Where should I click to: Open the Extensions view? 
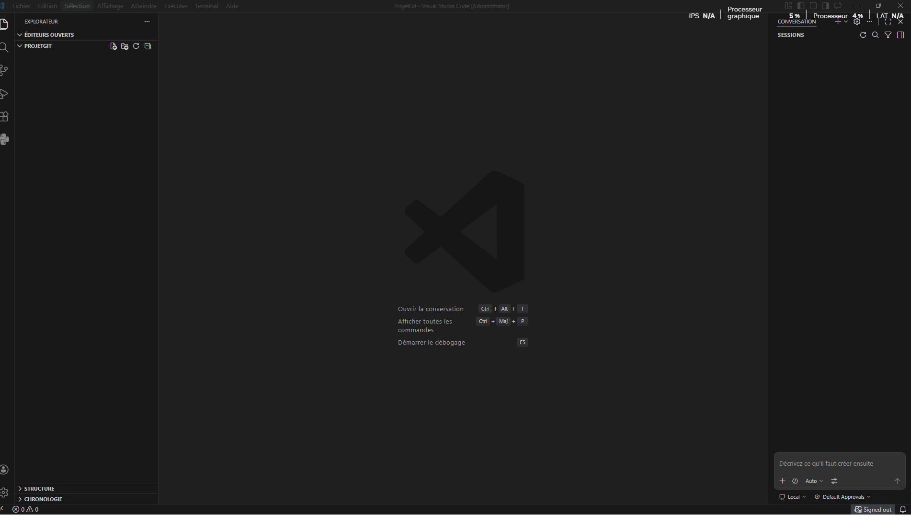coord(4,117)
